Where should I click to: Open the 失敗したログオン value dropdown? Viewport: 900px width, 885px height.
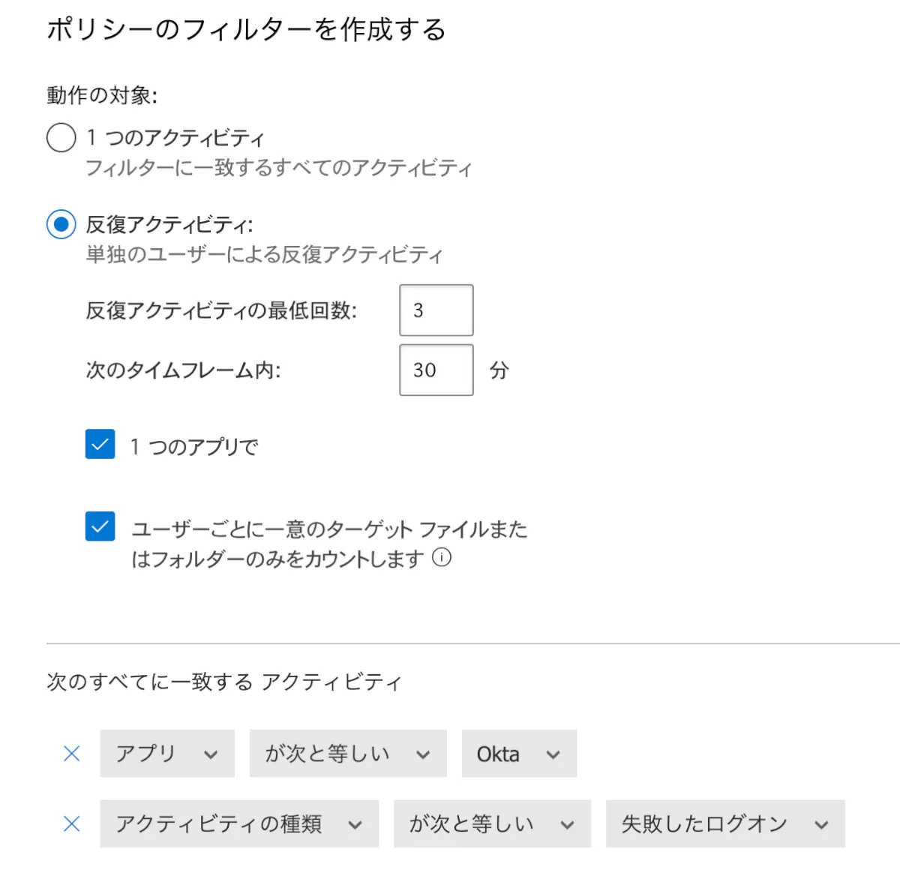[x=724, y=824]
